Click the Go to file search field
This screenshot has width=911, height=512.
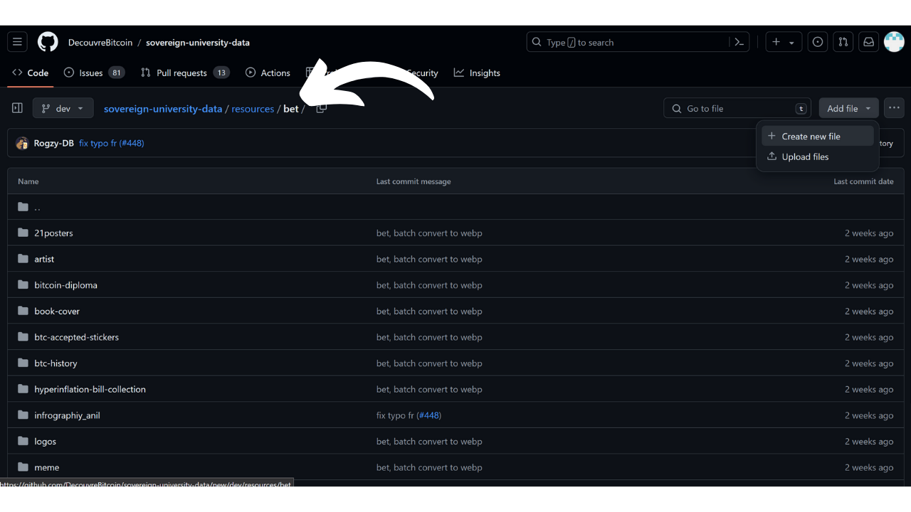coord(737,108)
